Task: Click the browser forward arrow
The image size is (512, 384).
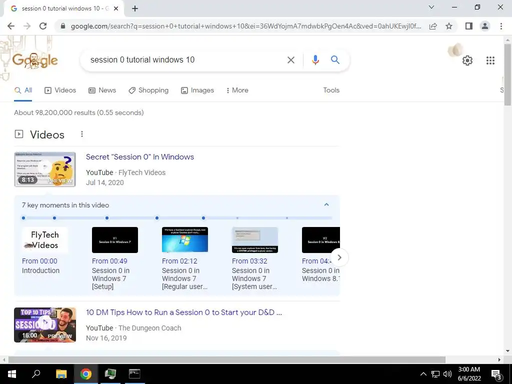Action: tap(27, 26)
